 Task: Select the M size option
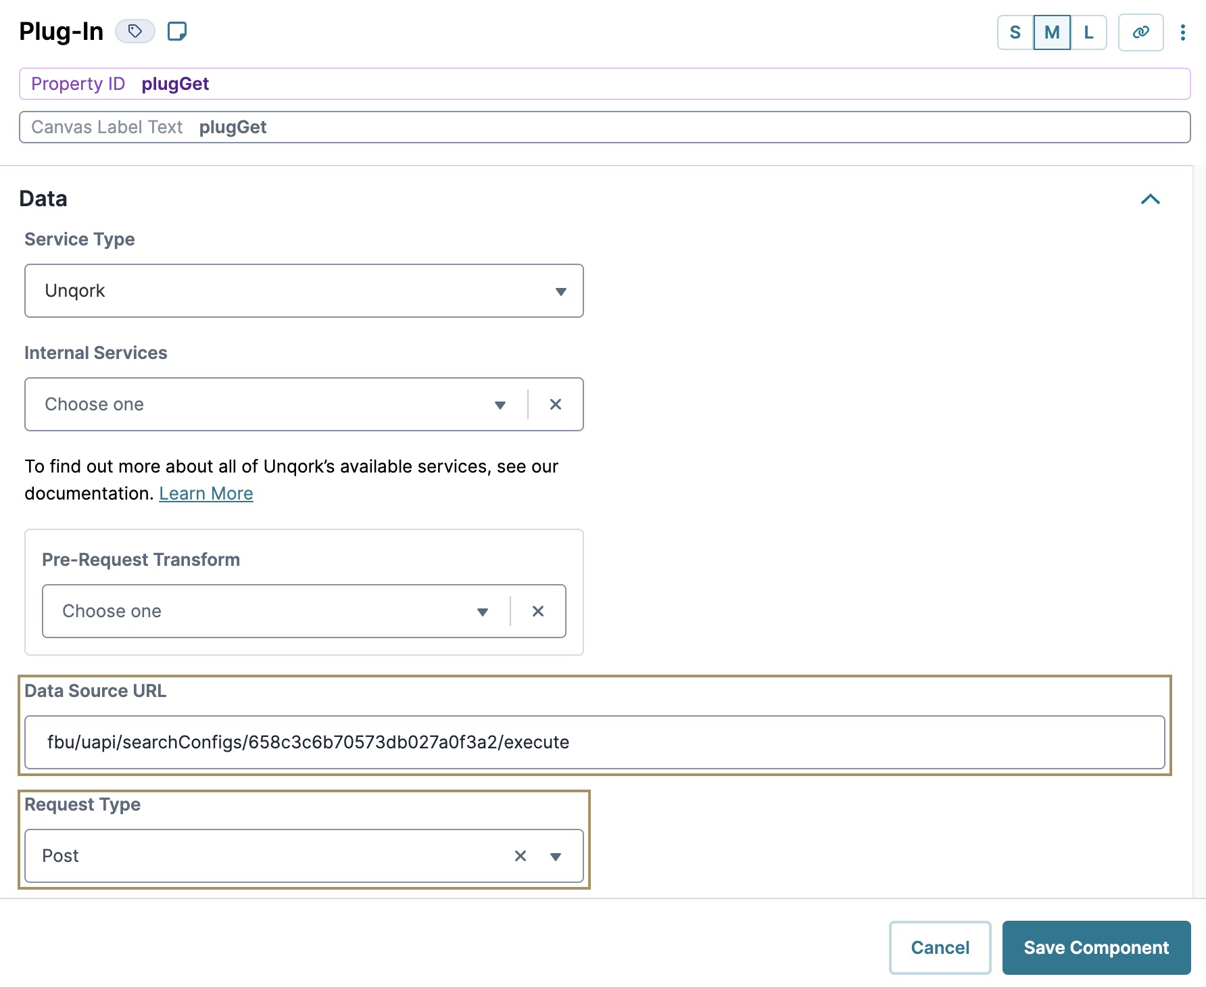coord(1052,32)
